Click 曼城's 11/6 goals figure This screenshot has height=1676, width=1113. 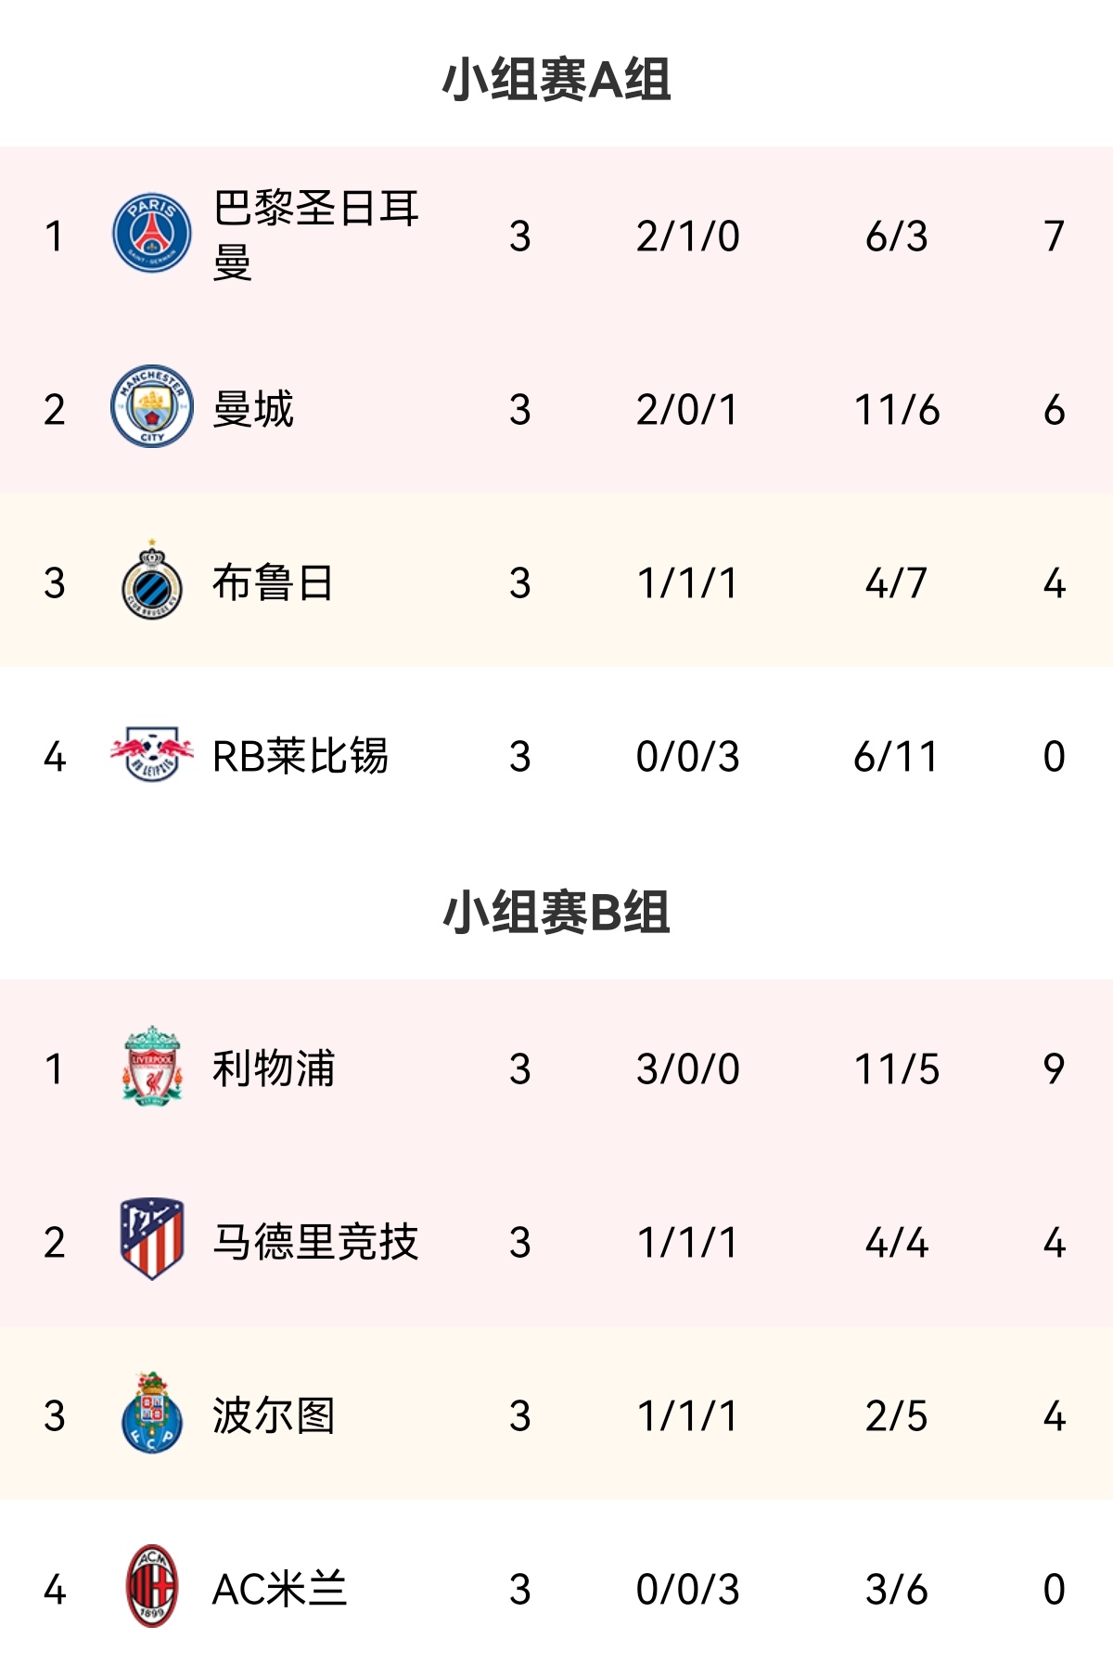click(x=896, y=409)
